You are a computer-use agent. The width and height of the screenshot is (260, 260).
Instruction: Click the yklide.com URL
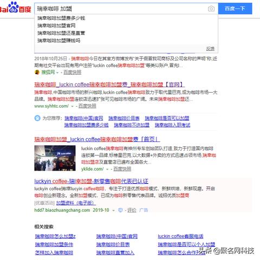coord(92,169)
